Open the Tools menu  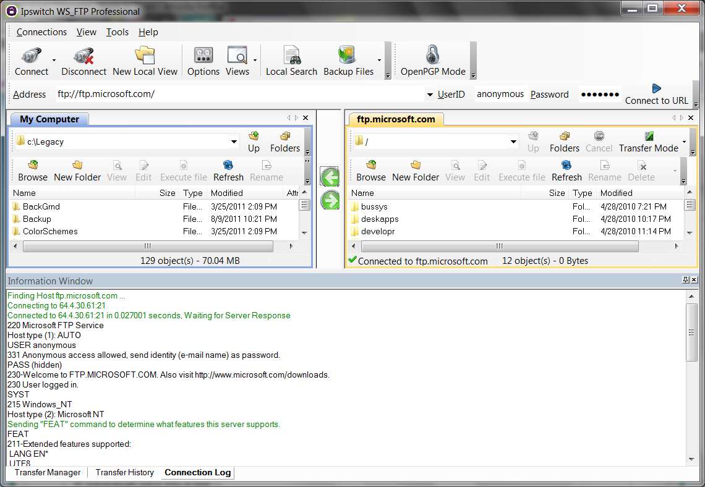pos(117,32)
